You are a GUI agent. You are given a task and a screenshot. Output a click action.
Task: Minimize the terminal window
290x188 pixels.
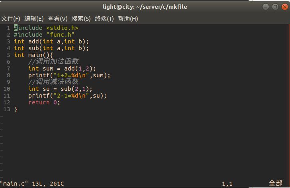point(266,7)
